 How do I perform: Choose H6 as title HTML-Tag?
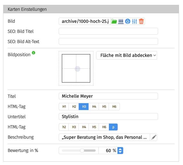(x=114, y=107)
